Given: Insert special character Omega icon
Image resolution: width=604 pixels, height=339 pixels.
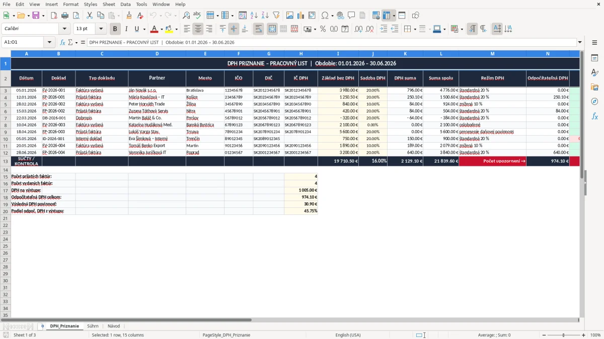Looking at the screenshot, I should pyautogui.click(x=325, y=16).
